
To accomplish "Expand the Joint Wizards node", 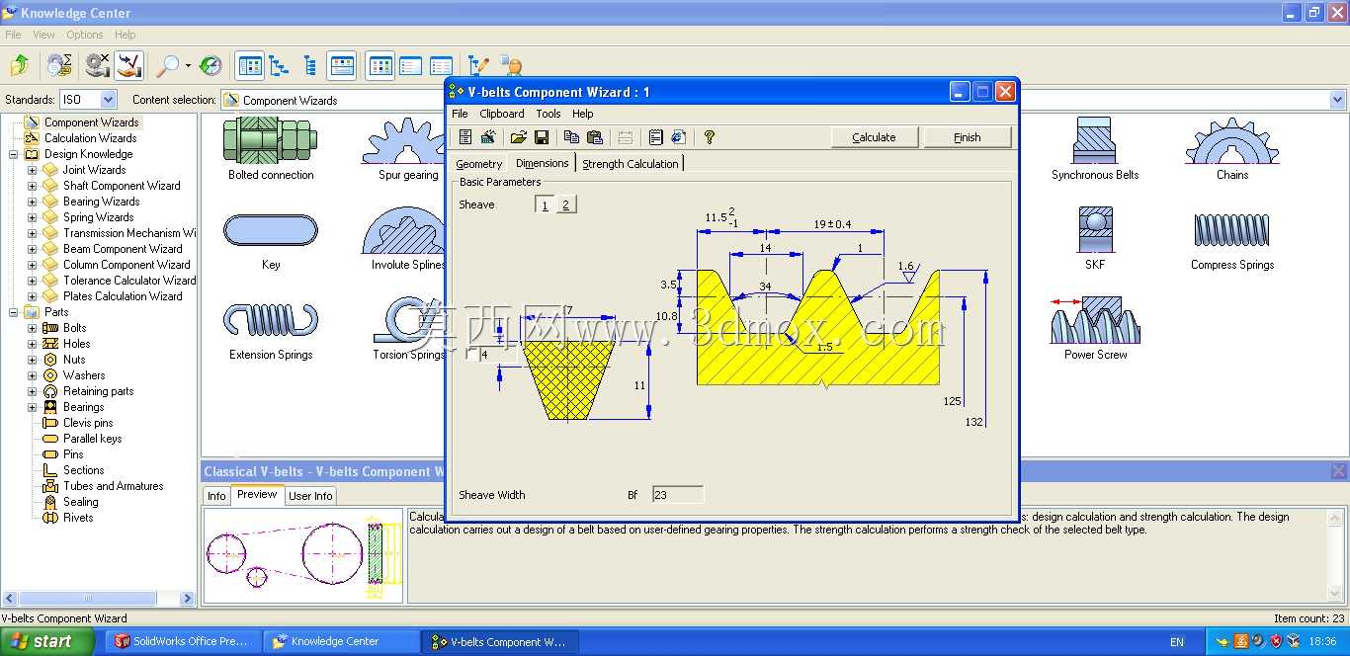I will (32, 170).
